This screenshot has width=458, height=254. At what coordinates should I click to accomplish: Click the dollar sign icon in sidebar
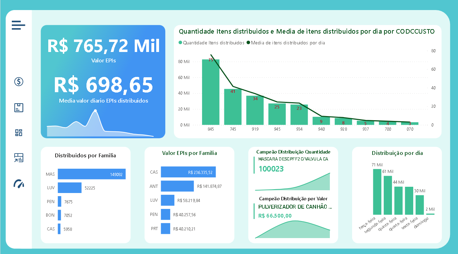[x=19, y=82]
